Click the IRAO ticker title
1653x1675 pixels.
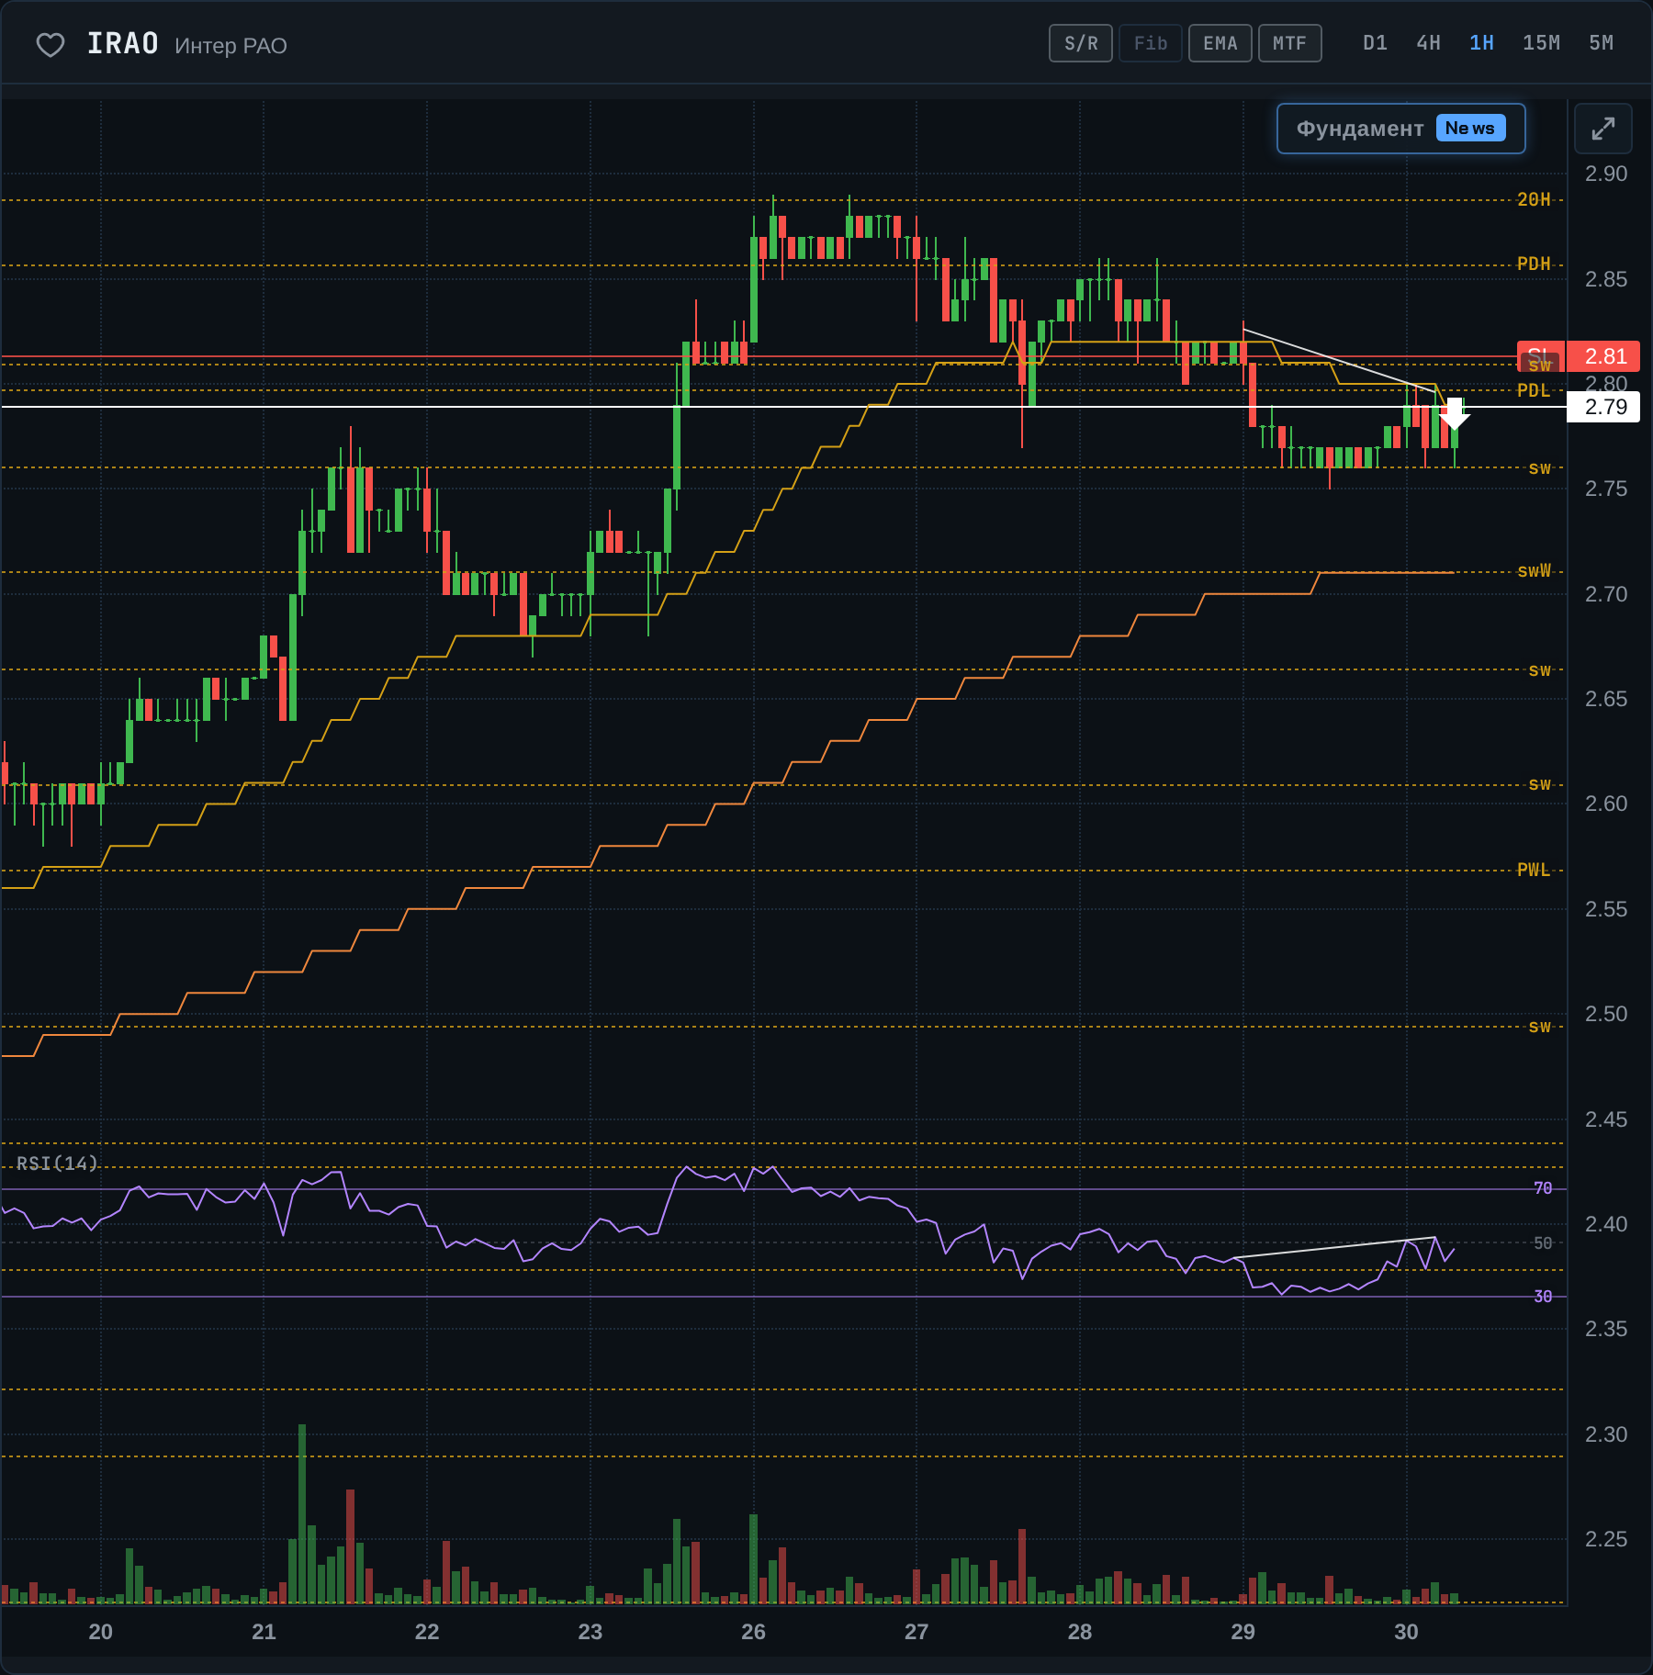(x=123, y=44)
